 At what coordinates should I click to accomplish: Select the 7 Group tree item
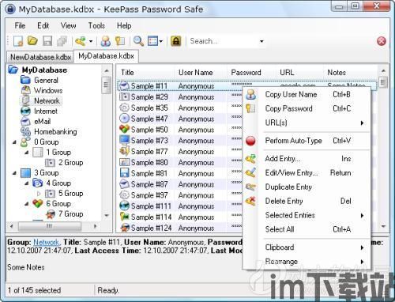pos(70,214)
